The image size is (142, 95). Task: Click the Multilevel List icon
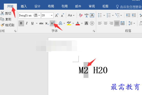(117, 15)
